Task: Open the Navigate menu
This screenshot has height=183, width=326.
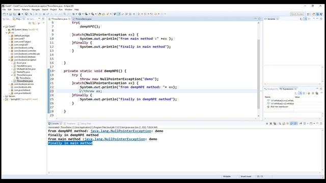Action: coord(36,10)
